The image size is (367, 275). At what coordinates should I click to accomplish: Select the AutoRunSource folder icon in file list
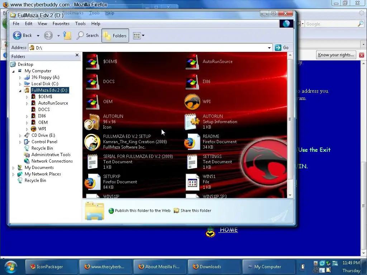[x=192, y=62]
